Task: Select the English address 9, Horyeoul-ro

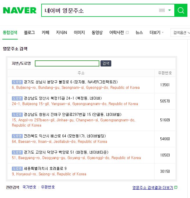Action: coord(49,174)
